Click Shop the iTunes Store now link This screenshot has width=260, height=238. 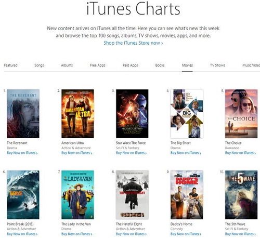pos(133,43)
